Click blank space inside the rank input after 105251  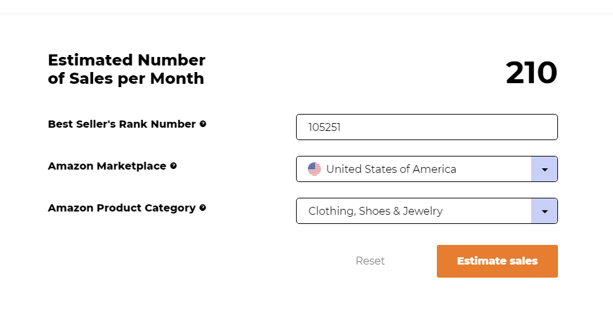tap(458, 127)
